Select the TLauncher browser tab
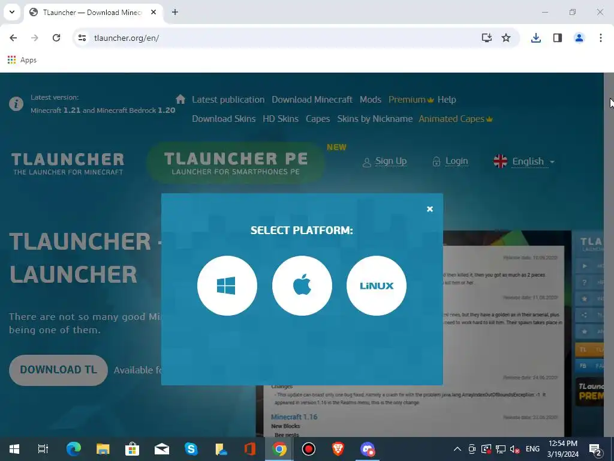The image size is (614, 461). (x=92, y=12)
